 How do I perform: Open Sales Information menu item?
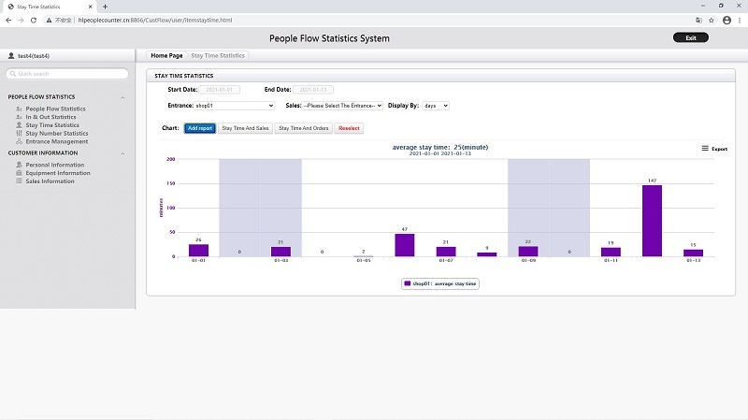pyautogui.click(x=50, y=181)
